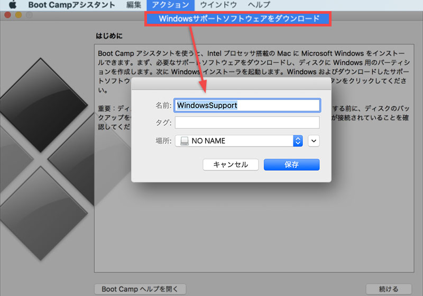
Task: Click the キャンセル button
Action: 231,164
